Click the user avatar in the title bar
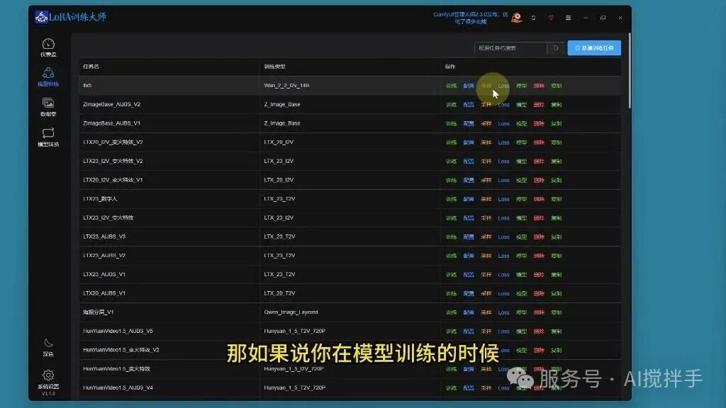Viewport: 726px width, 408px height. pyautogui.click(x=516, y=18)
